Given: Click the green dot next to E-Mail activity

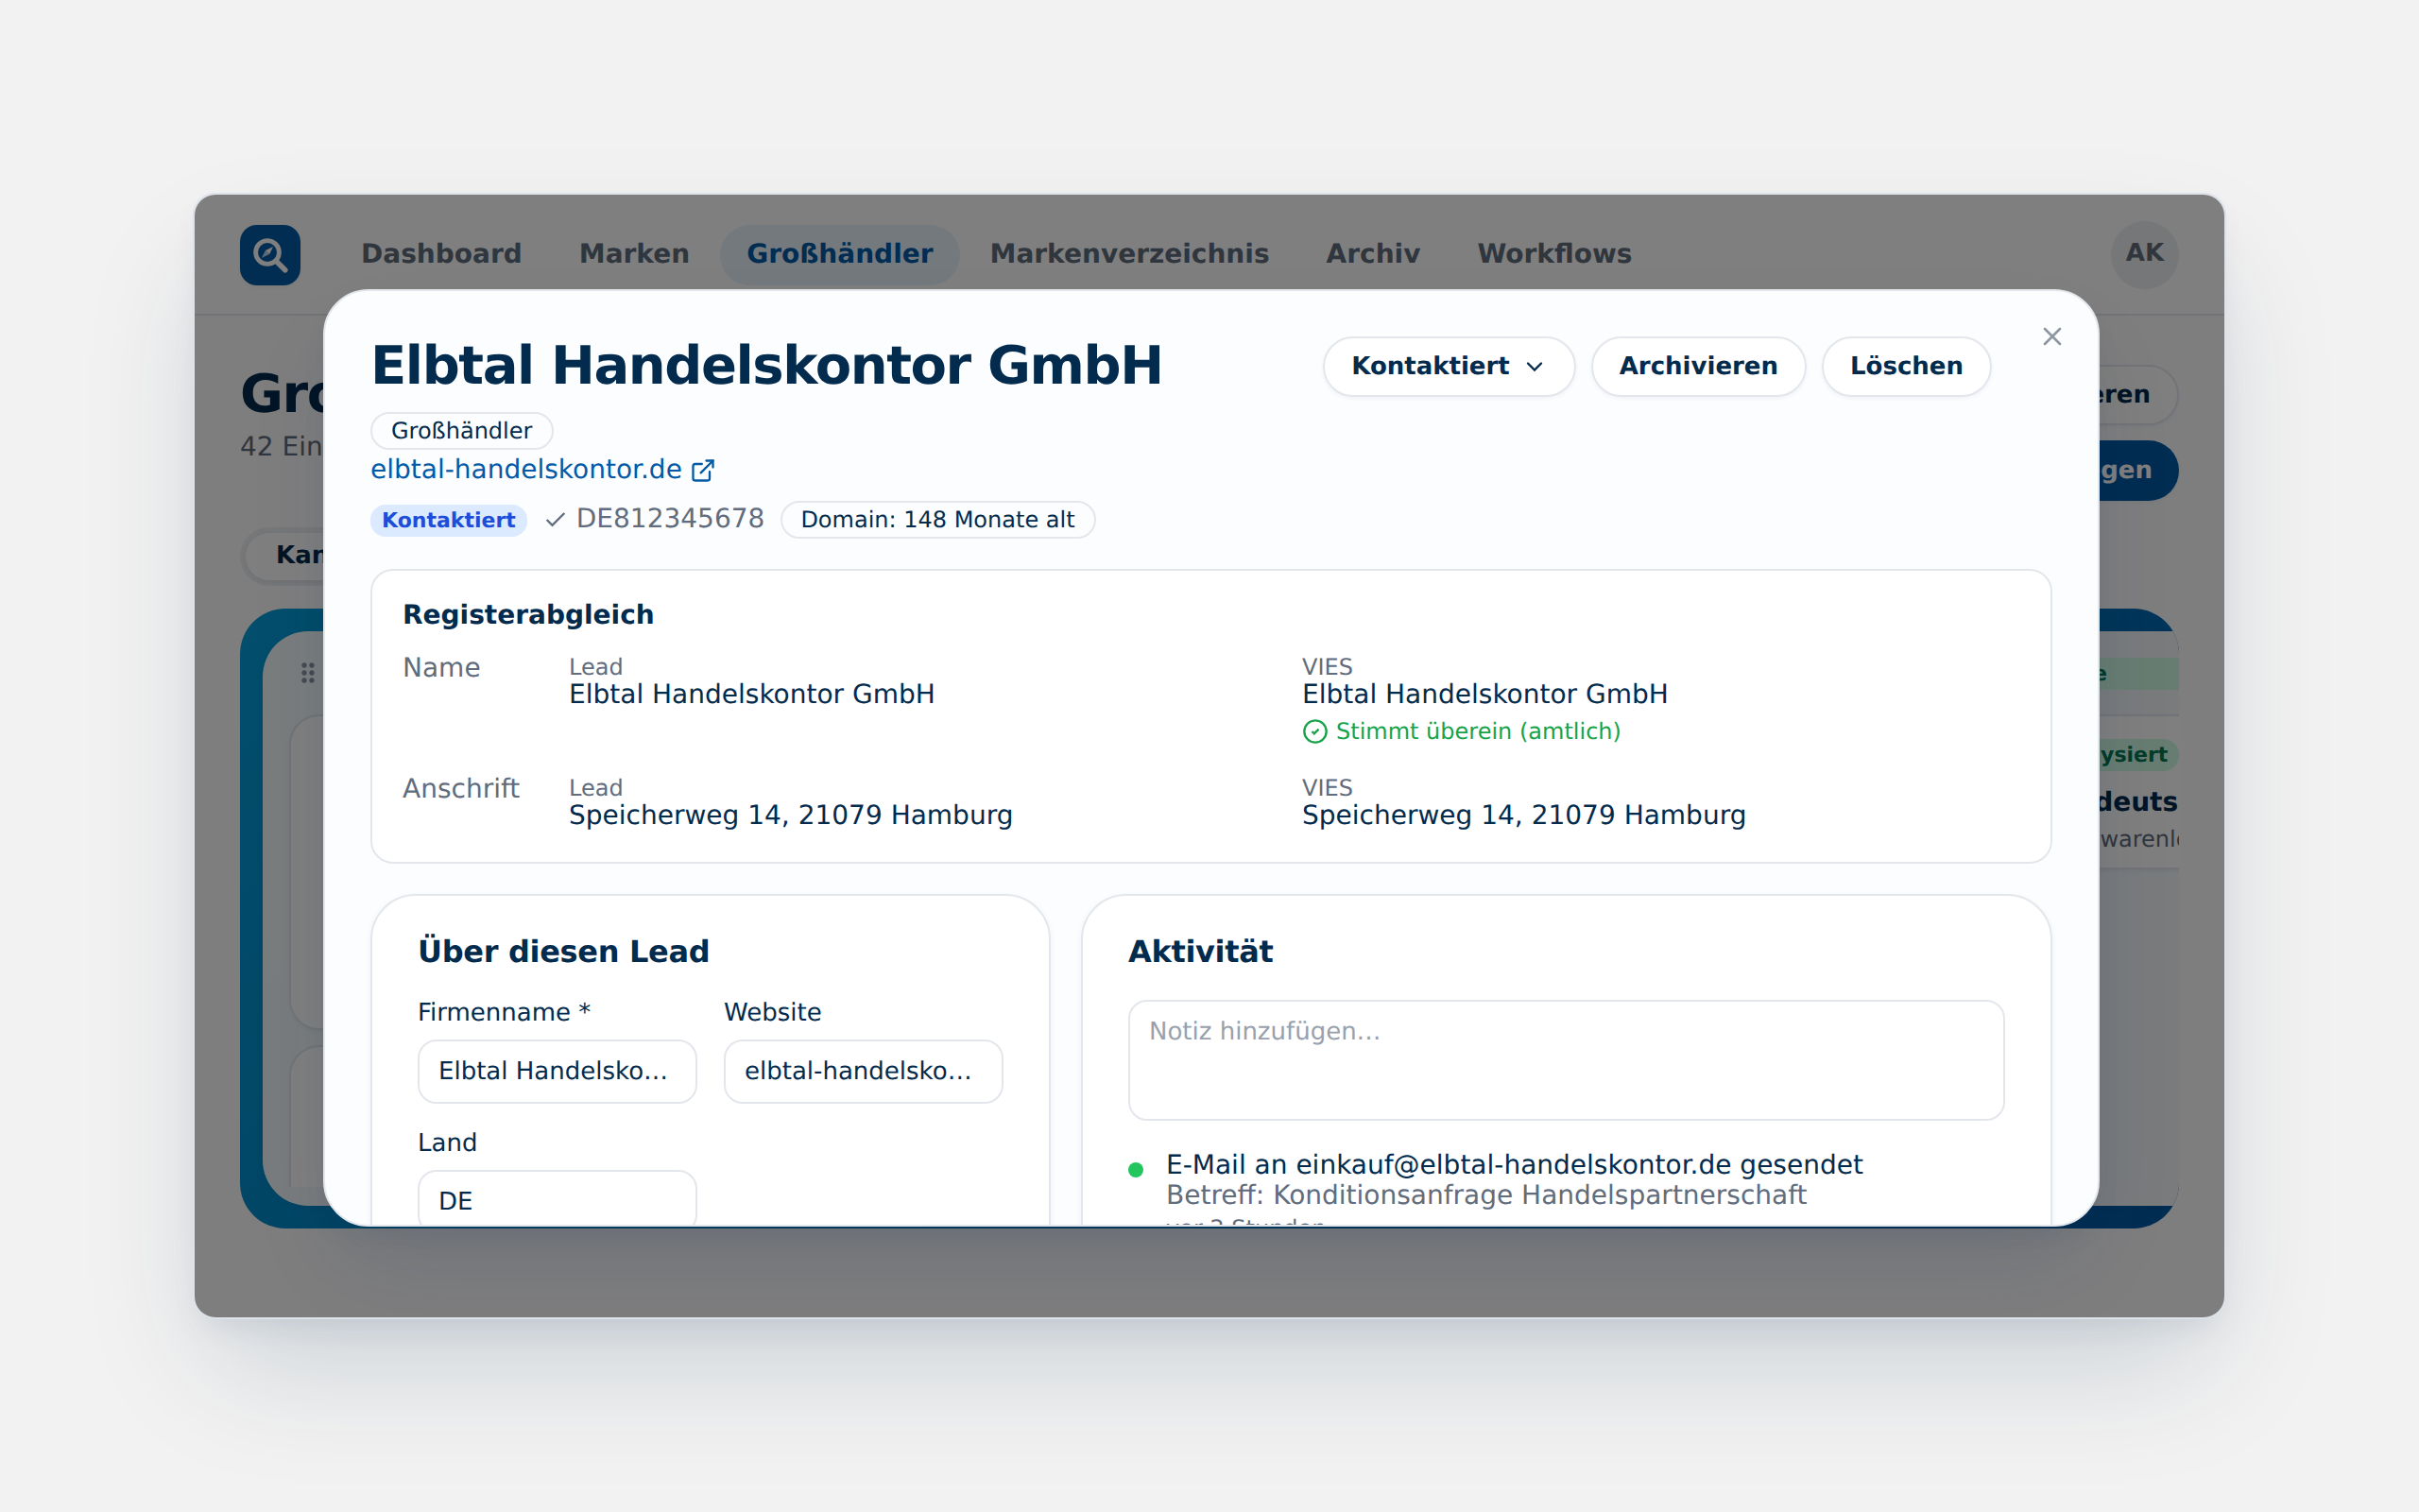Looking at the screenshot, I should click(1136, 1169).
